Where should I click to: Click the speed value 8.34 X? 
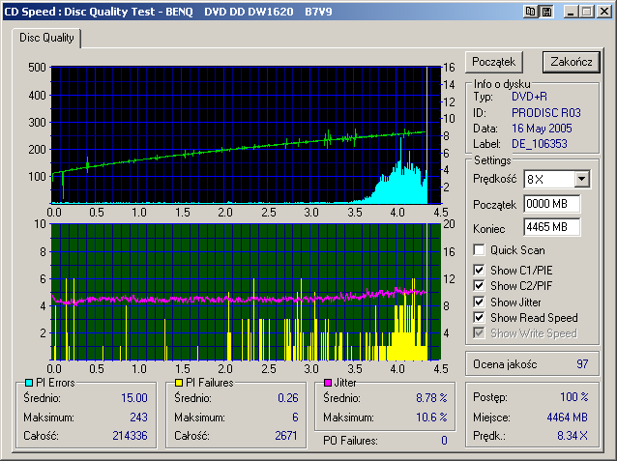tap(573, 436)
